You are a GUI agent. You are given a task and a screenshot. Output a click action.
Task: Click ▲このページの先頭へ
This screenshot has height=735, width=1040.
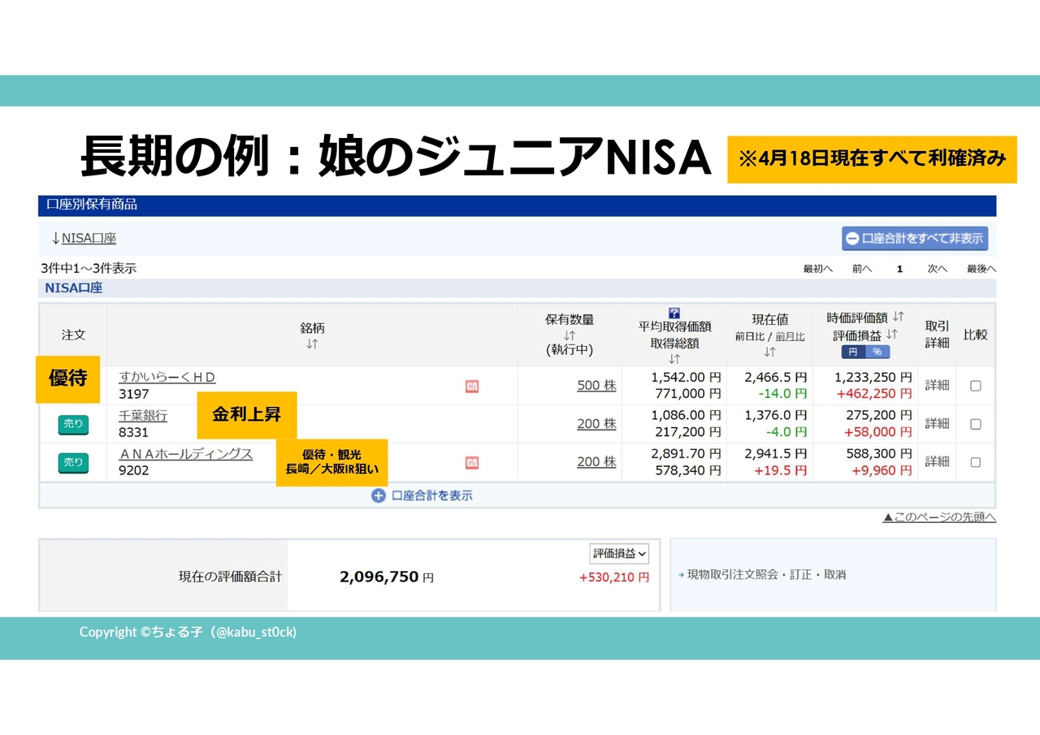click(939, 517)
